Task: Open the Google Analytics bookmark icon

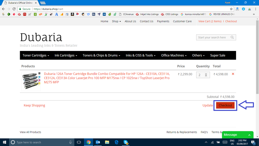Action: pyautogui.click(x=62, y=14)
